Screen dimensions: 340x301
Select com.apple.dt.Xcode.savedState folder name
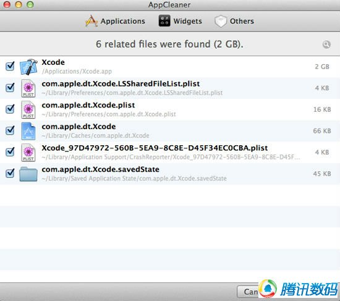[100, 169]
